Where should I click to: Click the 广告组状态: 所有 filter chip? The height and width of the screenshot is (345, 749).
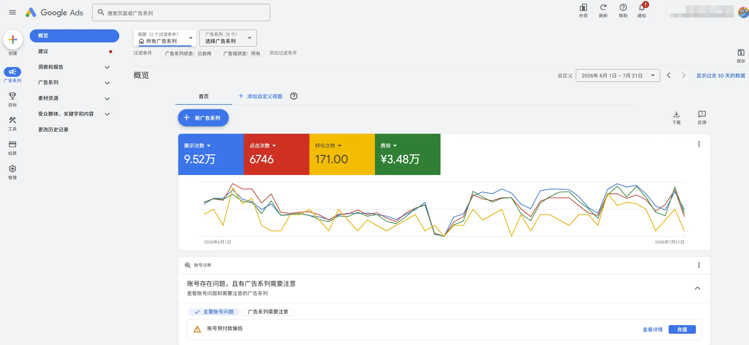[241, 53]
